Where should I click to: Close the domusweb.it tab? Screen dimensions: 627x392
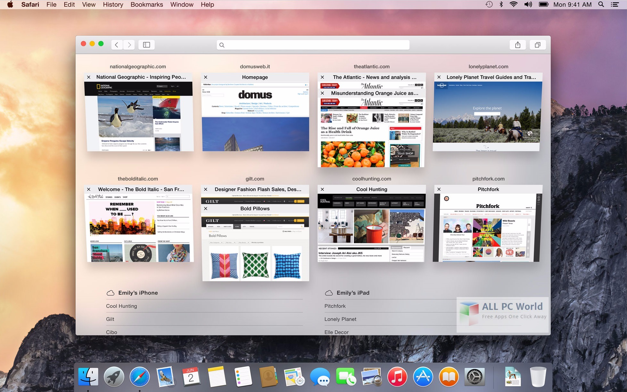coord(205,77)
